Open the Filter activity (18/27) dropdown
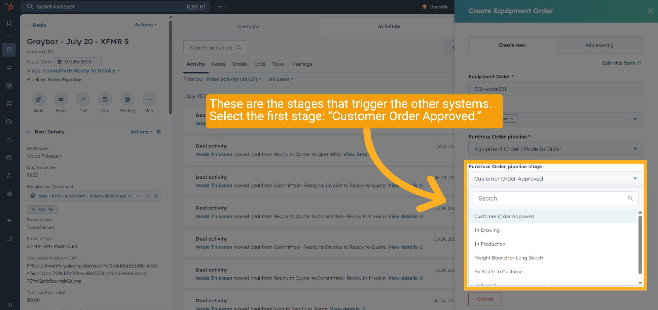The height and width of the screenshot is (310, 658). tap(234, 79)
